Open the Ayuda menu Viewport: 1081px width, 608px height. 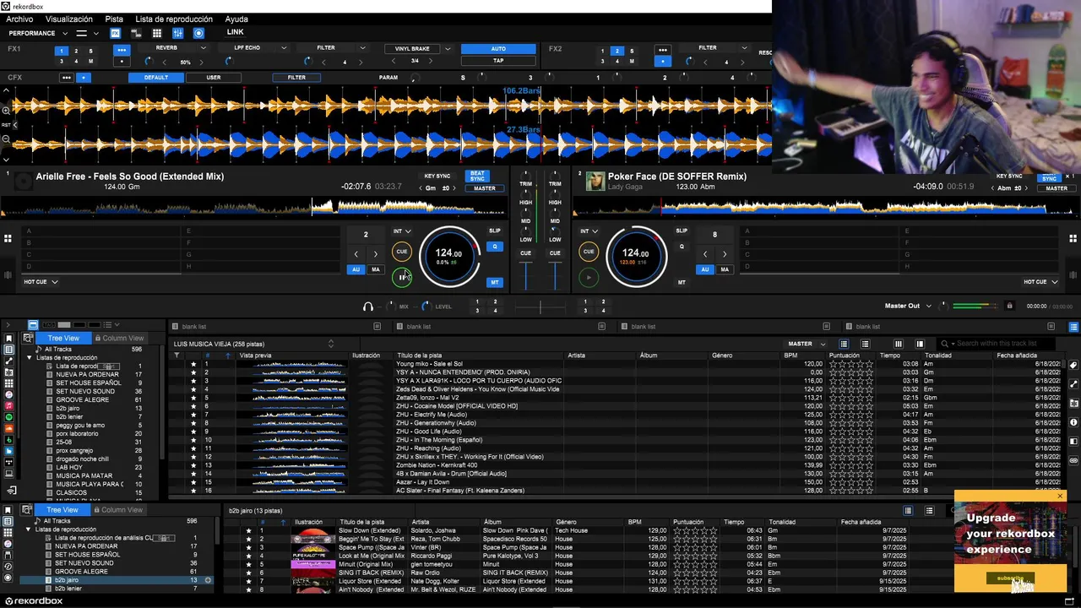(236, 19)
